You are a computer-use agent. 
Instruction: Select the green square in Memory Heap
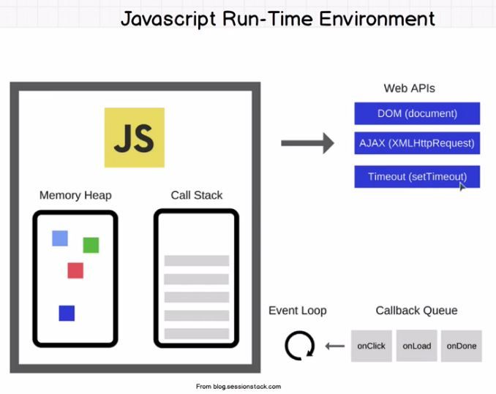point(91,245)
